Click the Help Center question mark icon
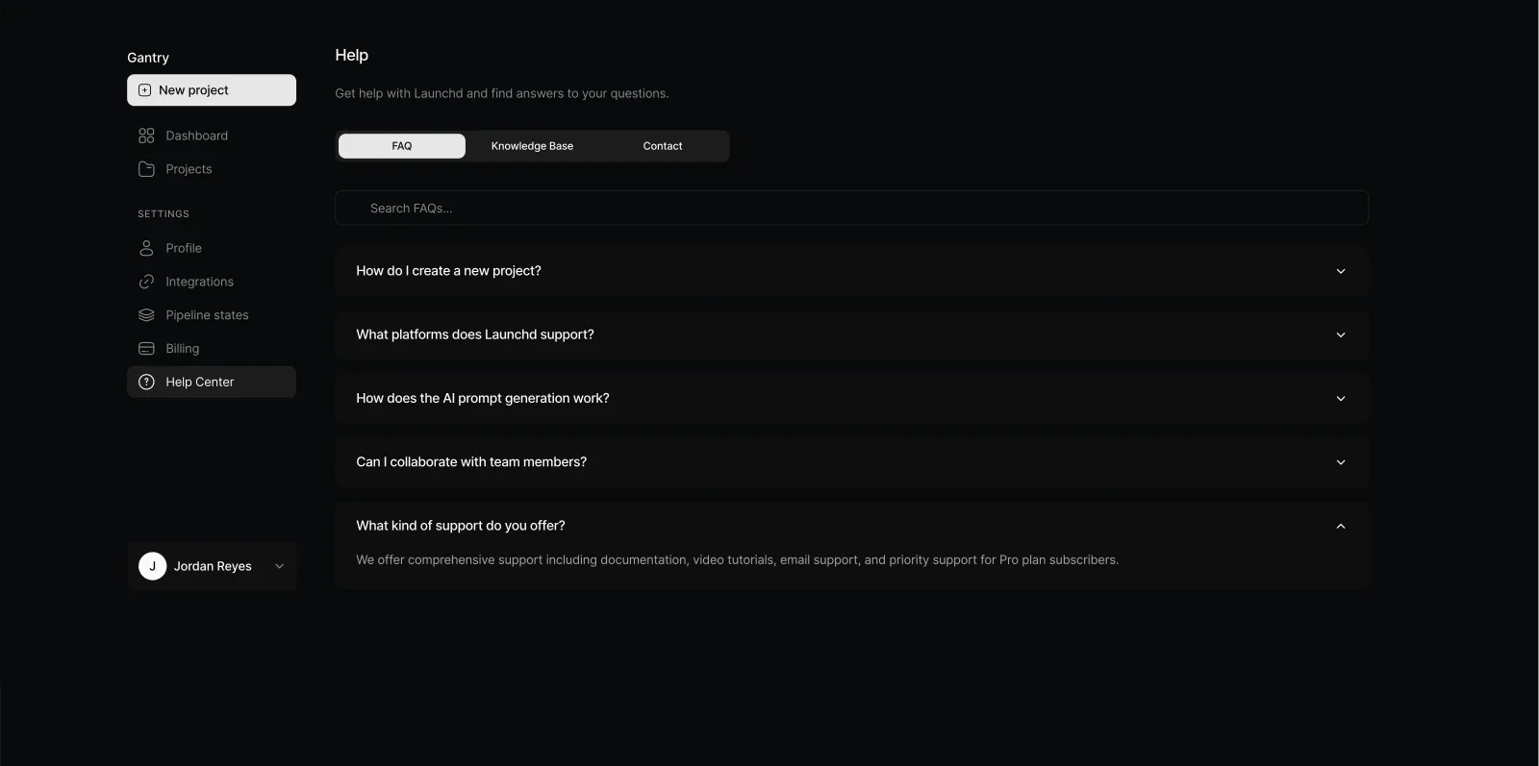1539x766 pixels. [x=146, y=383]
